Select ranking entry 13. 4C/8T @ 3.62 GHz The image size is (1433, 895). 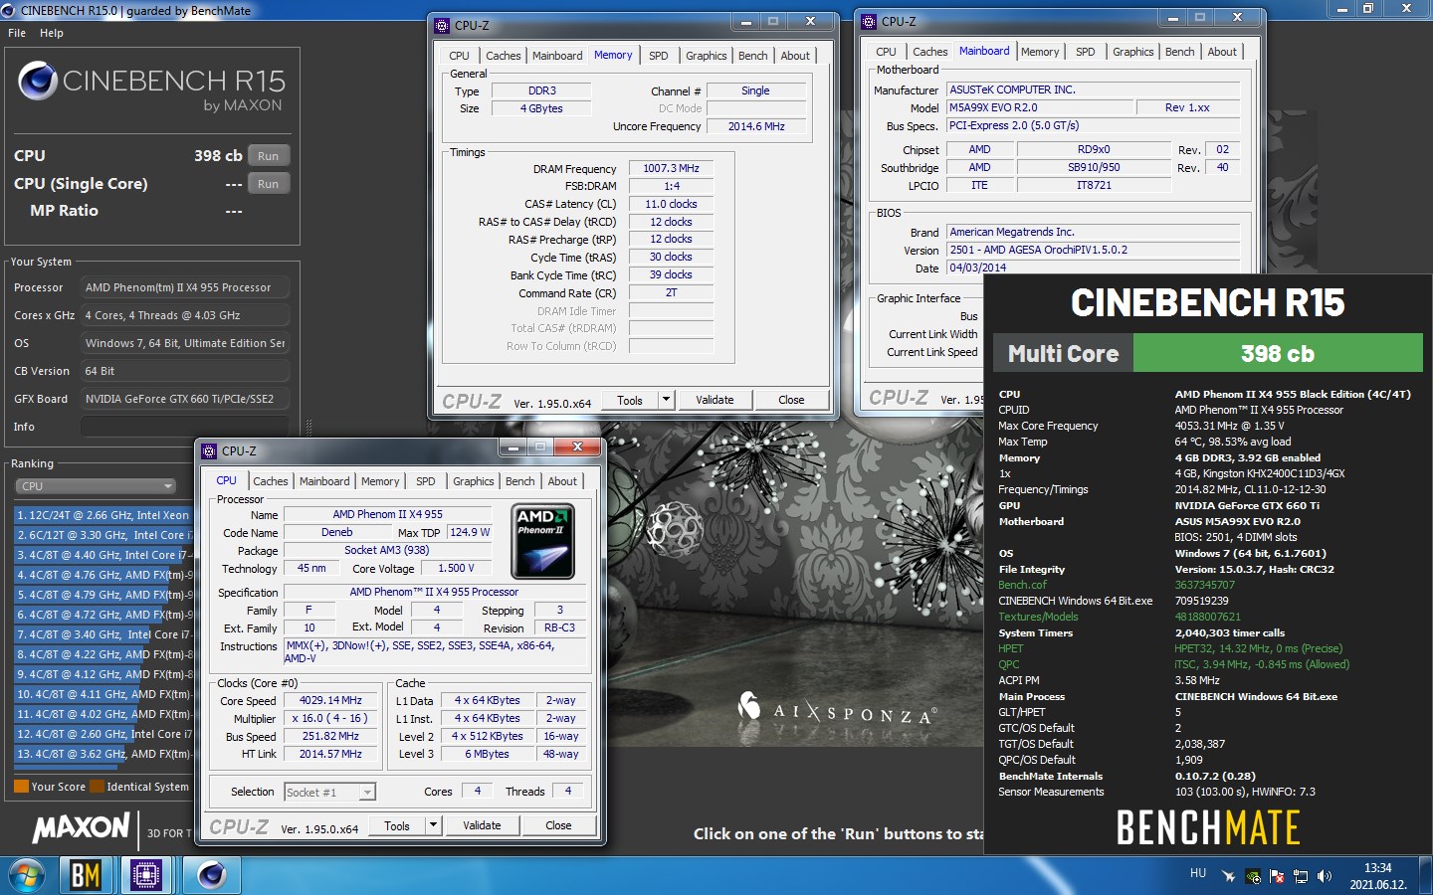[102, 754]
